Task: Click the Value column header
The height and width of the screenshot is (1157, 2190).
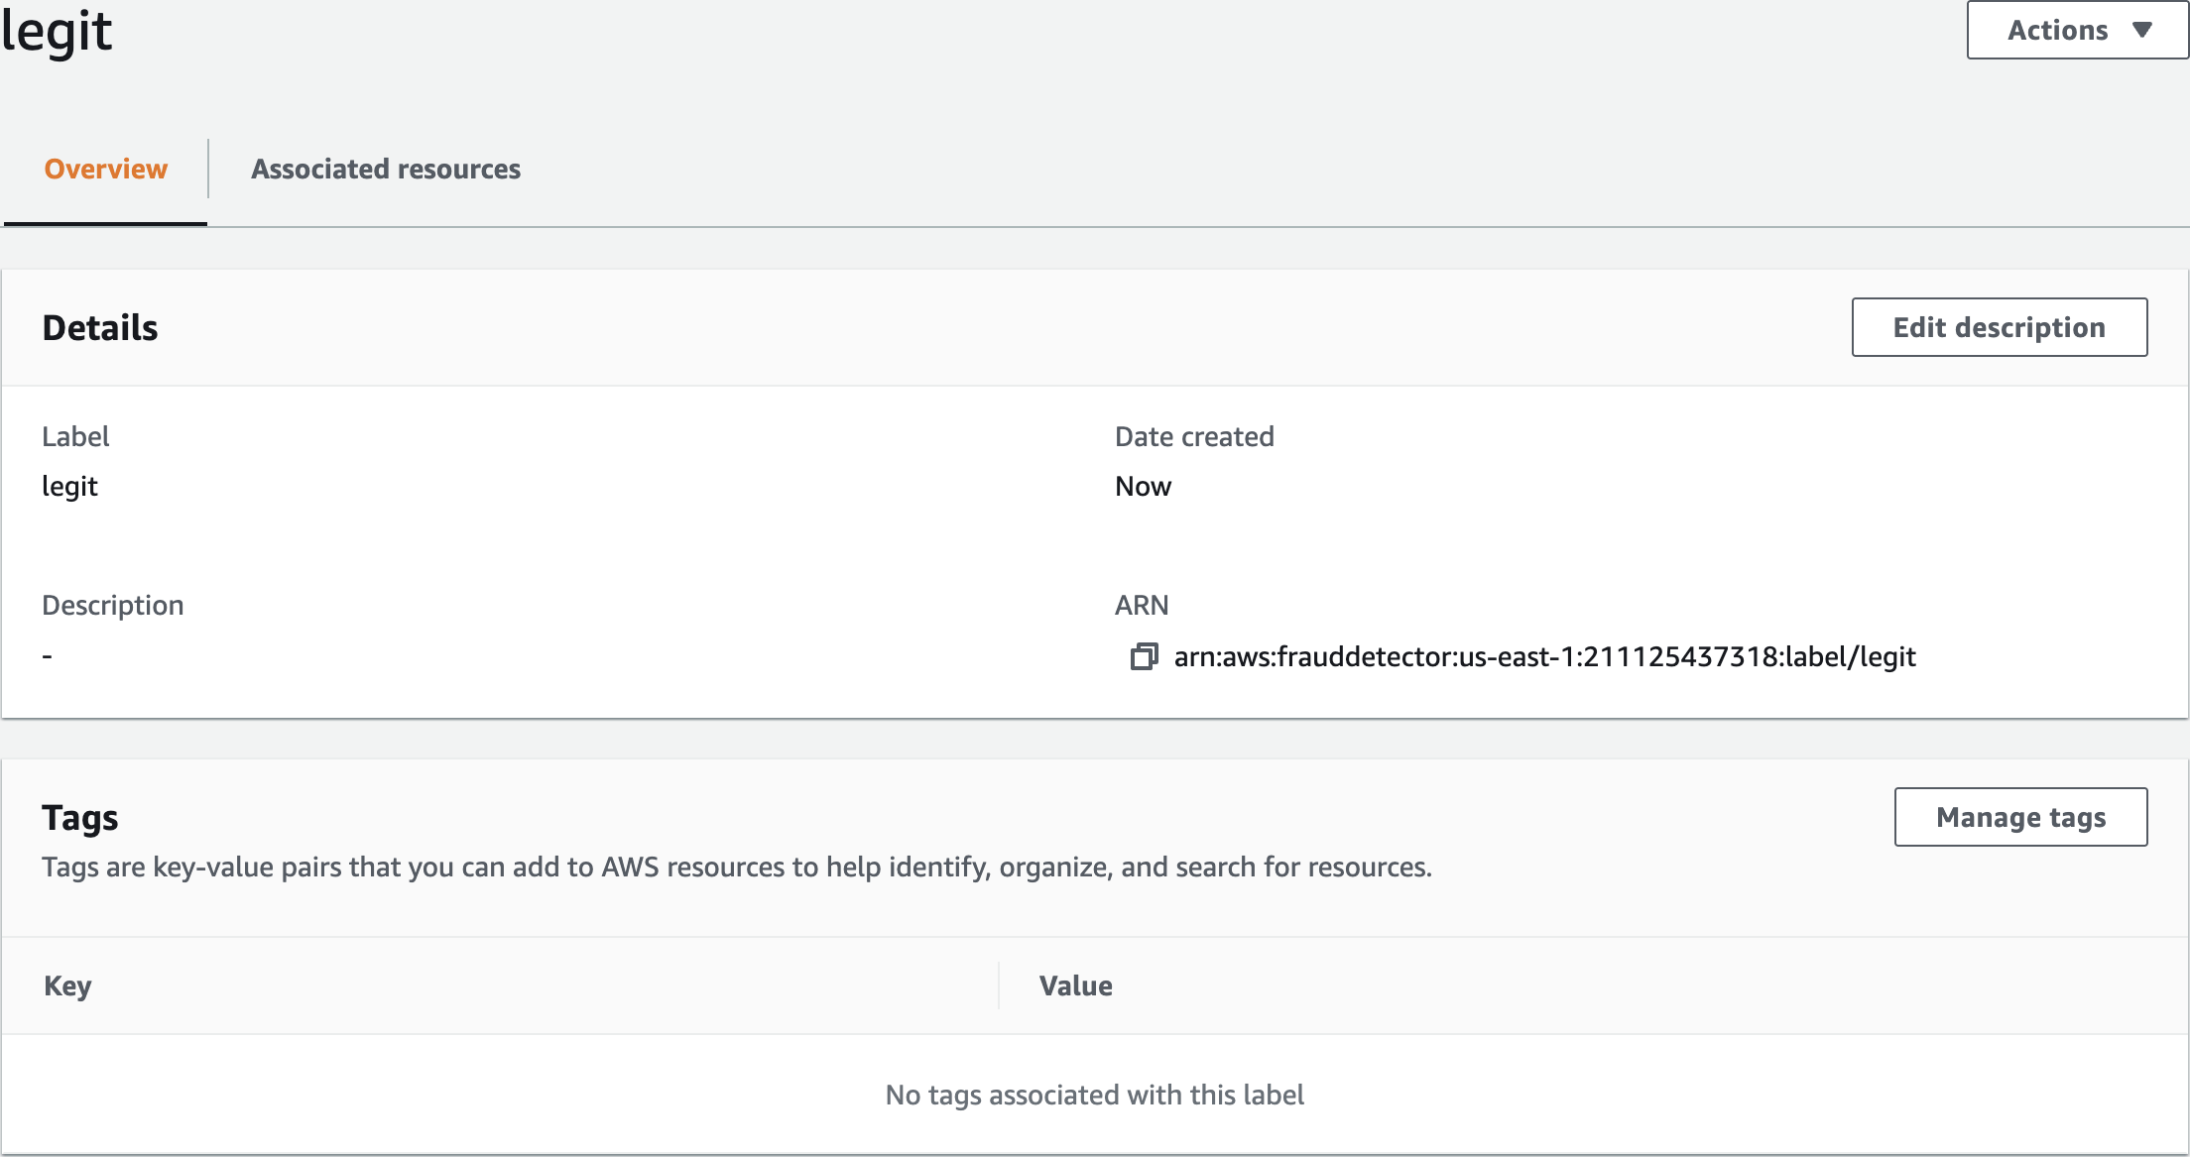Action: click(x=1075, y=985)
